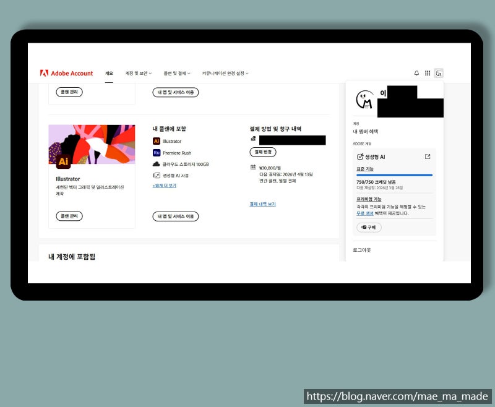The image size is (495, 407).
Task: Click the 생성형 AI panel title
Action: [x=375, y=157]
